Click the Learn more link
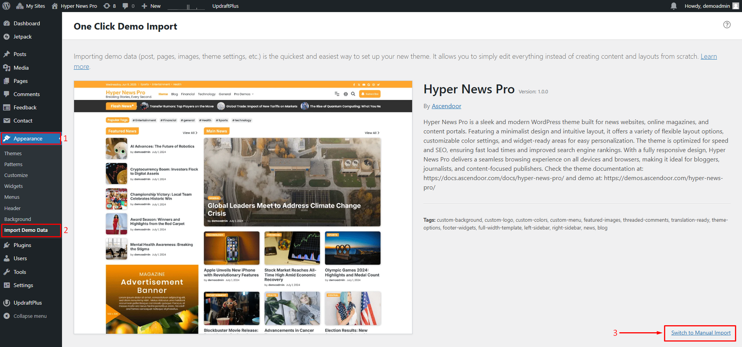The image size is (742, 347). [x=709, y=56]
